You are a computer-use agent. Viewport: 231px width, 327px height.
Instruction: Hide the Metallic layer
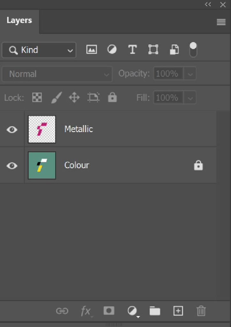point(12,129)
